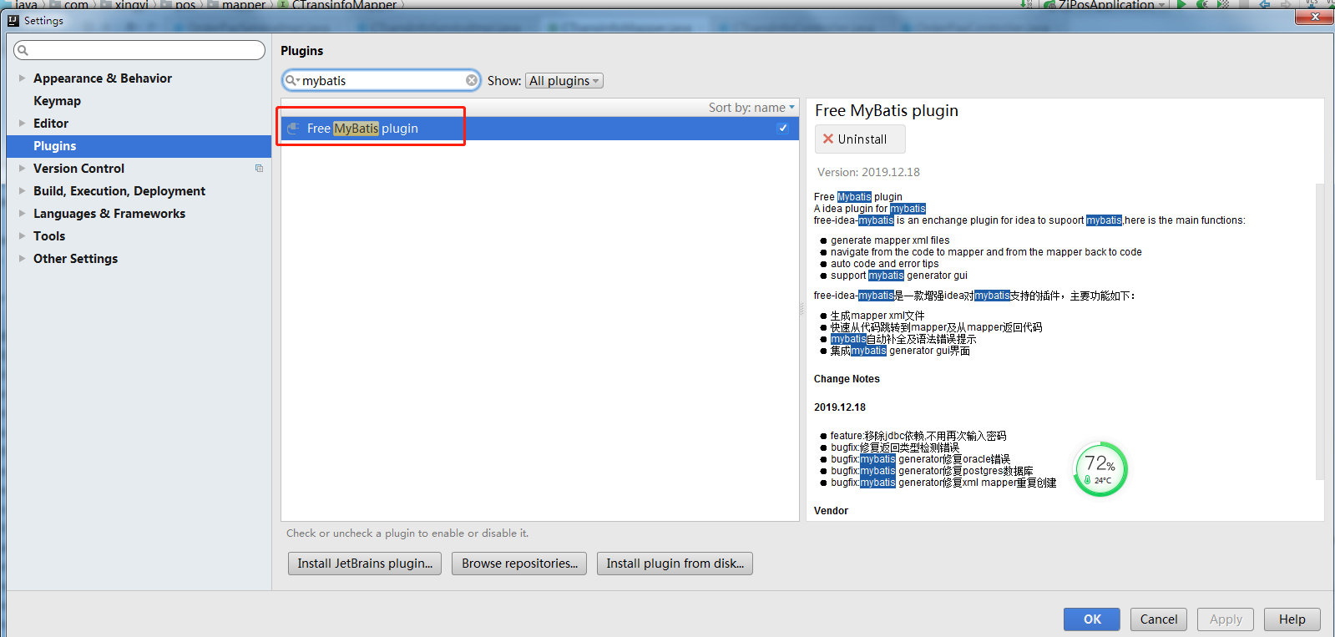Open the Show All plugins dropdown
The width and height of the screenshot is (1335, 637).
(564, 81)
